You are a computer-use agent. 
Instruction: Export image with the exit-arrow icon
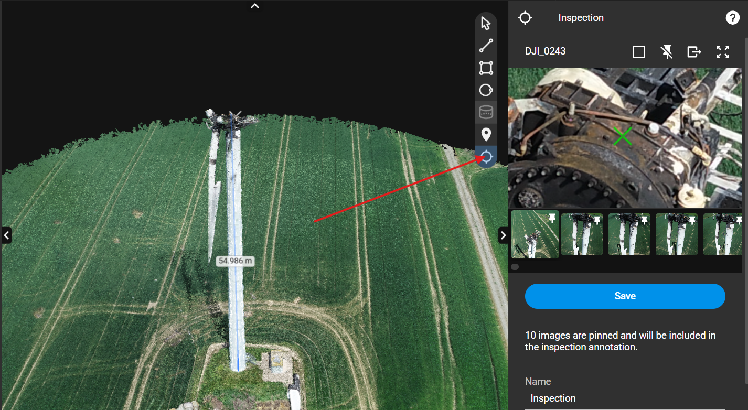click(694, 51)
